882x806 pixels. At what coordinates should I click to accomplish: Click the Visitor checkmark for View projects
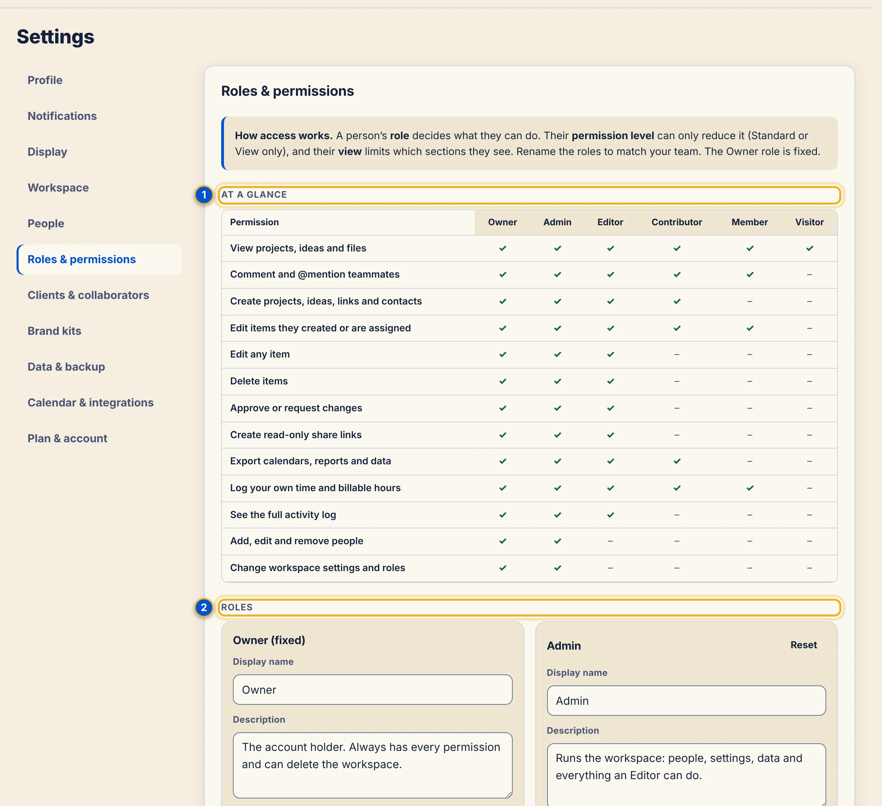click(x=809, y=248)
